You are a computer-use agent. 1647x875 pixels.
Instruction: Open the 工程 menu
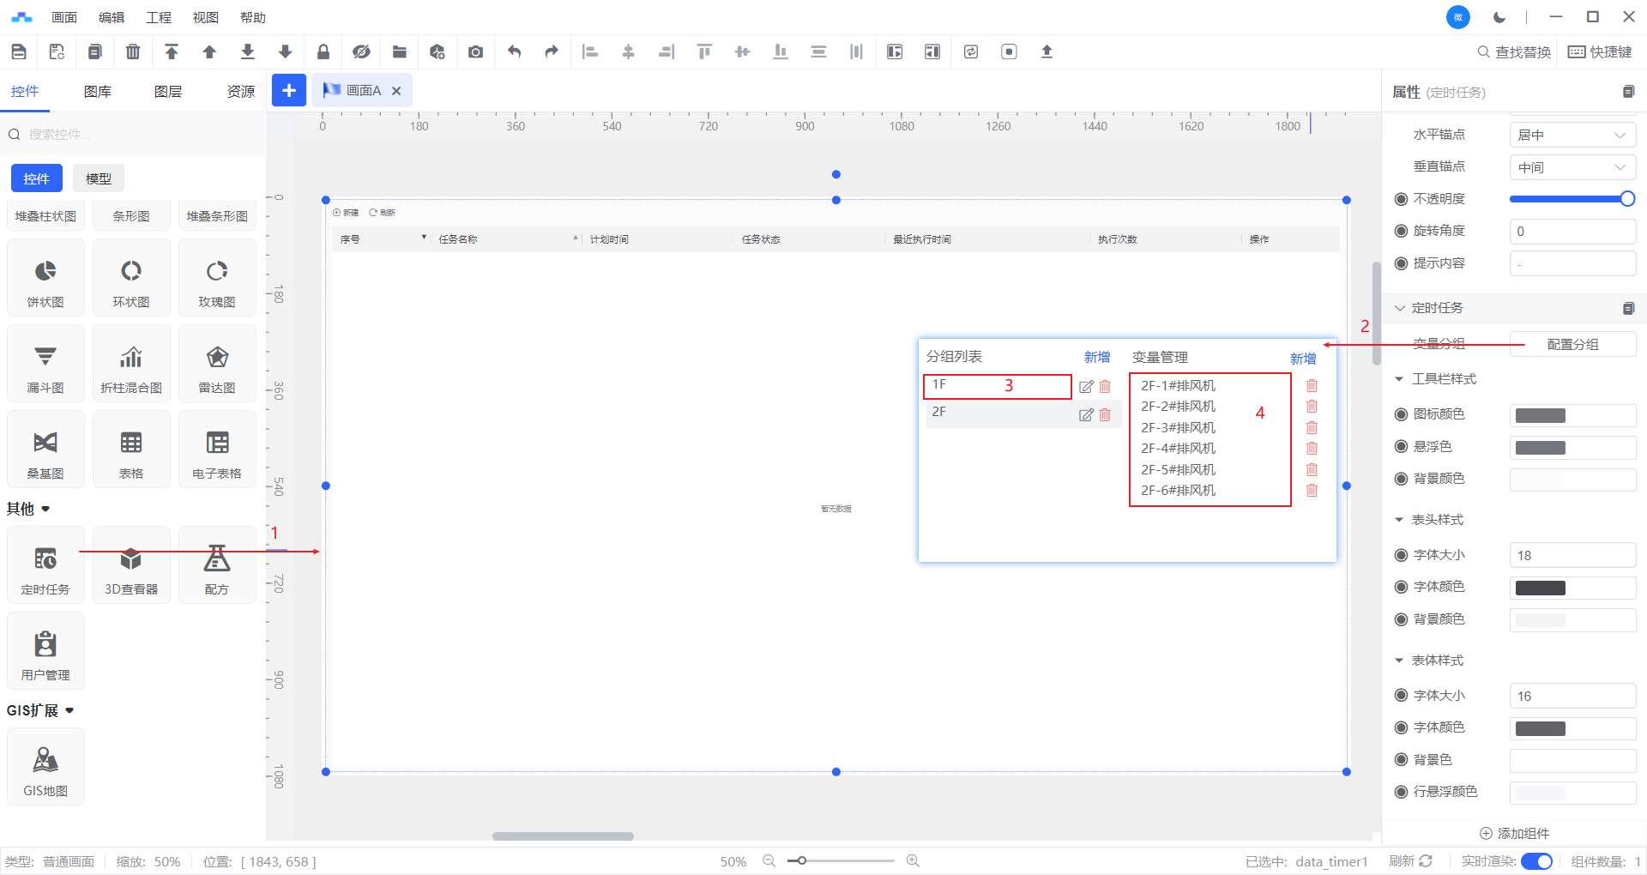pyautogui.click(x=159, y=17)
